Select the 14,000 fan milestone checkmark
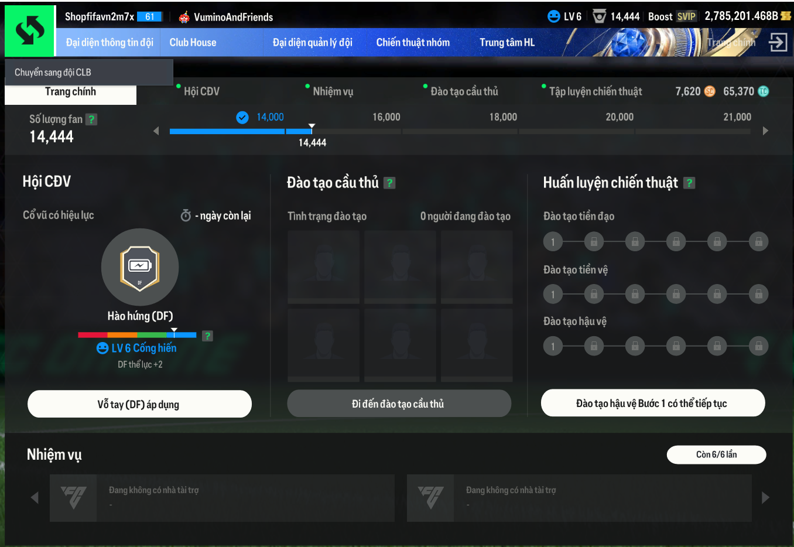This screenshot has height=547, width=794. (242, 118)
